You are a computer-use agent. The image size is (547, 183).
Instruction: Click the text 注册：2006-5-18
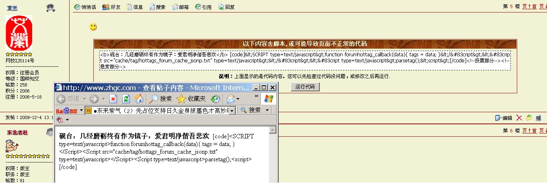(23, 97)
